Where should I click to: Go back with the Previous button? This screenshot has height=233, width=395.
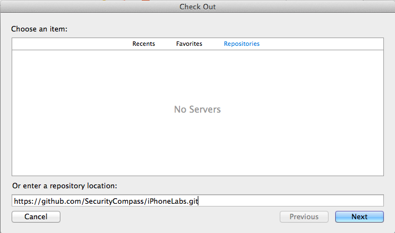(x=304, y=217)
